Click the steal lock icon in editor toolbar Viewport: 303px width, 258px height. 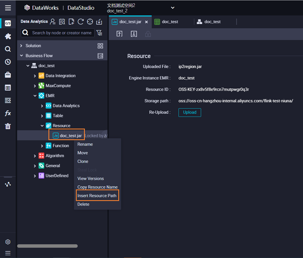134,34
